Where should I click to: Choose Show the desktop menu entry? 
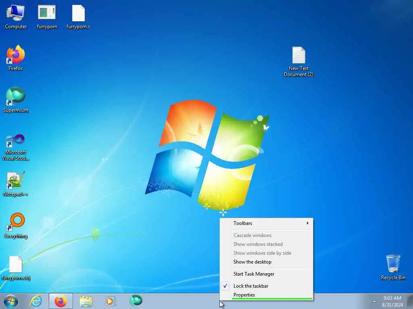[266, 262]
